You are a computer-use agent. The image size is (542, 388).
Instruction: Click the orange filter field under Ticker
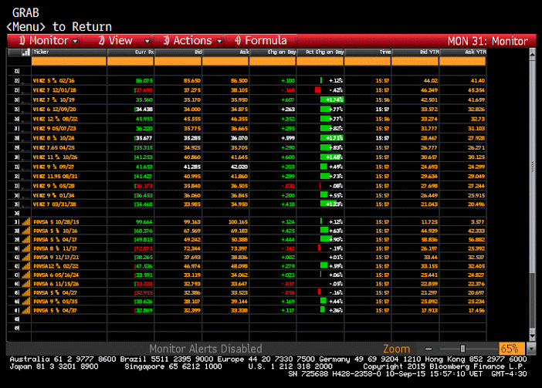(69, 62)
